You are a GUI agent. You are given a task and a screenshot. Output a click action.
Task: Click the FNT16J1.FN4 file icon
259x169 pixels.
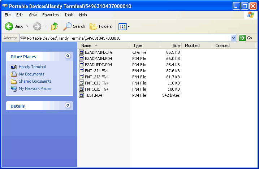[82, 83]
